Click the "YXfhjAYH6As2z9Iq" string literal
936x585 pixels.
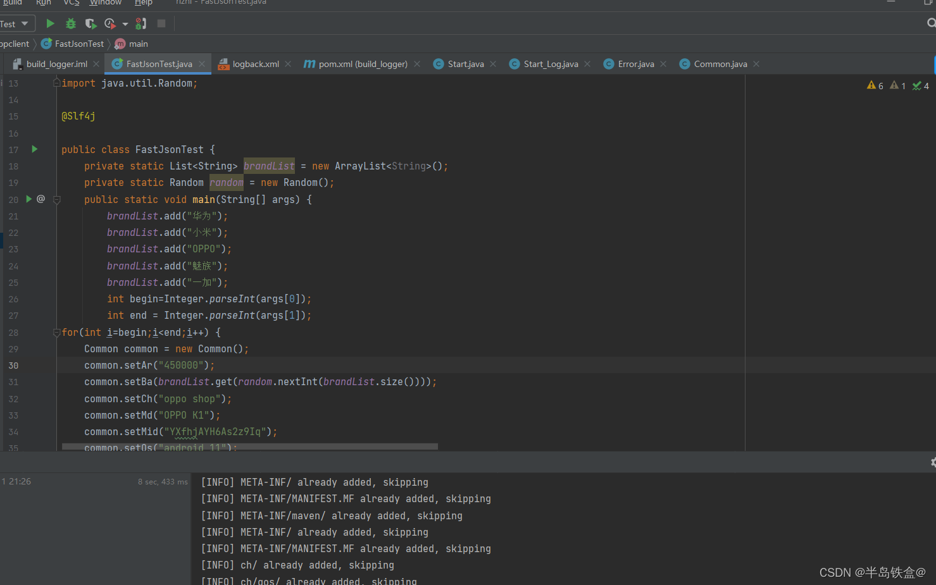(x=215, y=432)
